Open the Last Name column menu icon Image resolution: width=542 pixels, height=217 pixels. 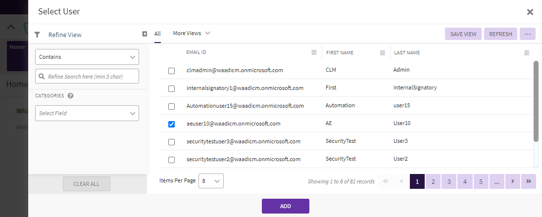pyautogui.click(x=527, y=53)
